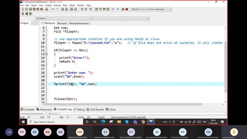Print the file using printer icon
The image size is (247, 139).
[47, 9]
